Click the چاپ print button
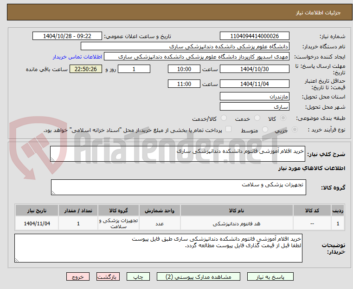This screenshot has height=289, width=353. click(138, 276)
